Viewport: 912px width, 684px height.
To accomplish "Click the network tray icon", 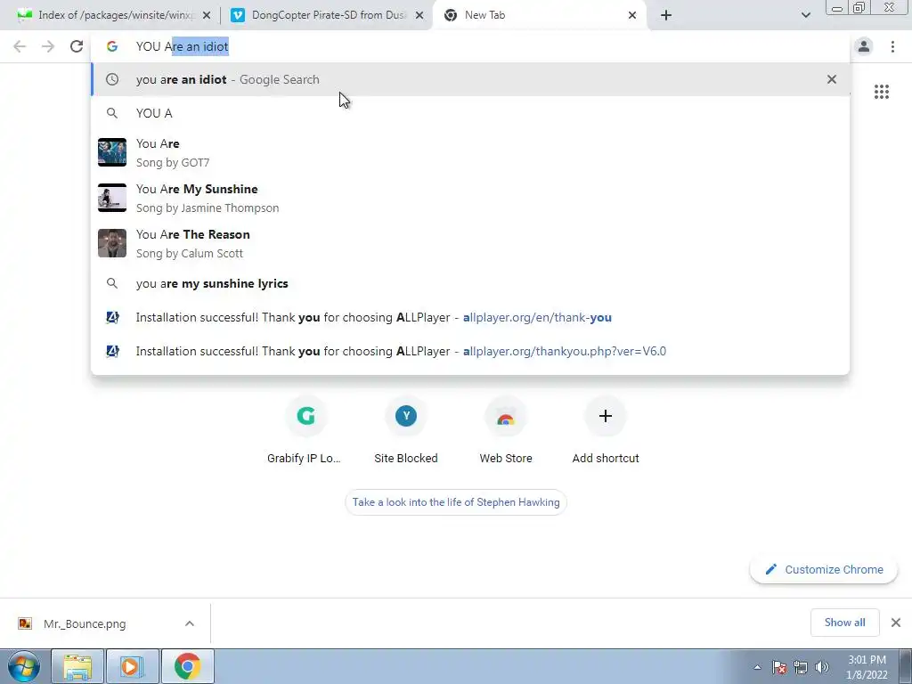I will (801, 667).
